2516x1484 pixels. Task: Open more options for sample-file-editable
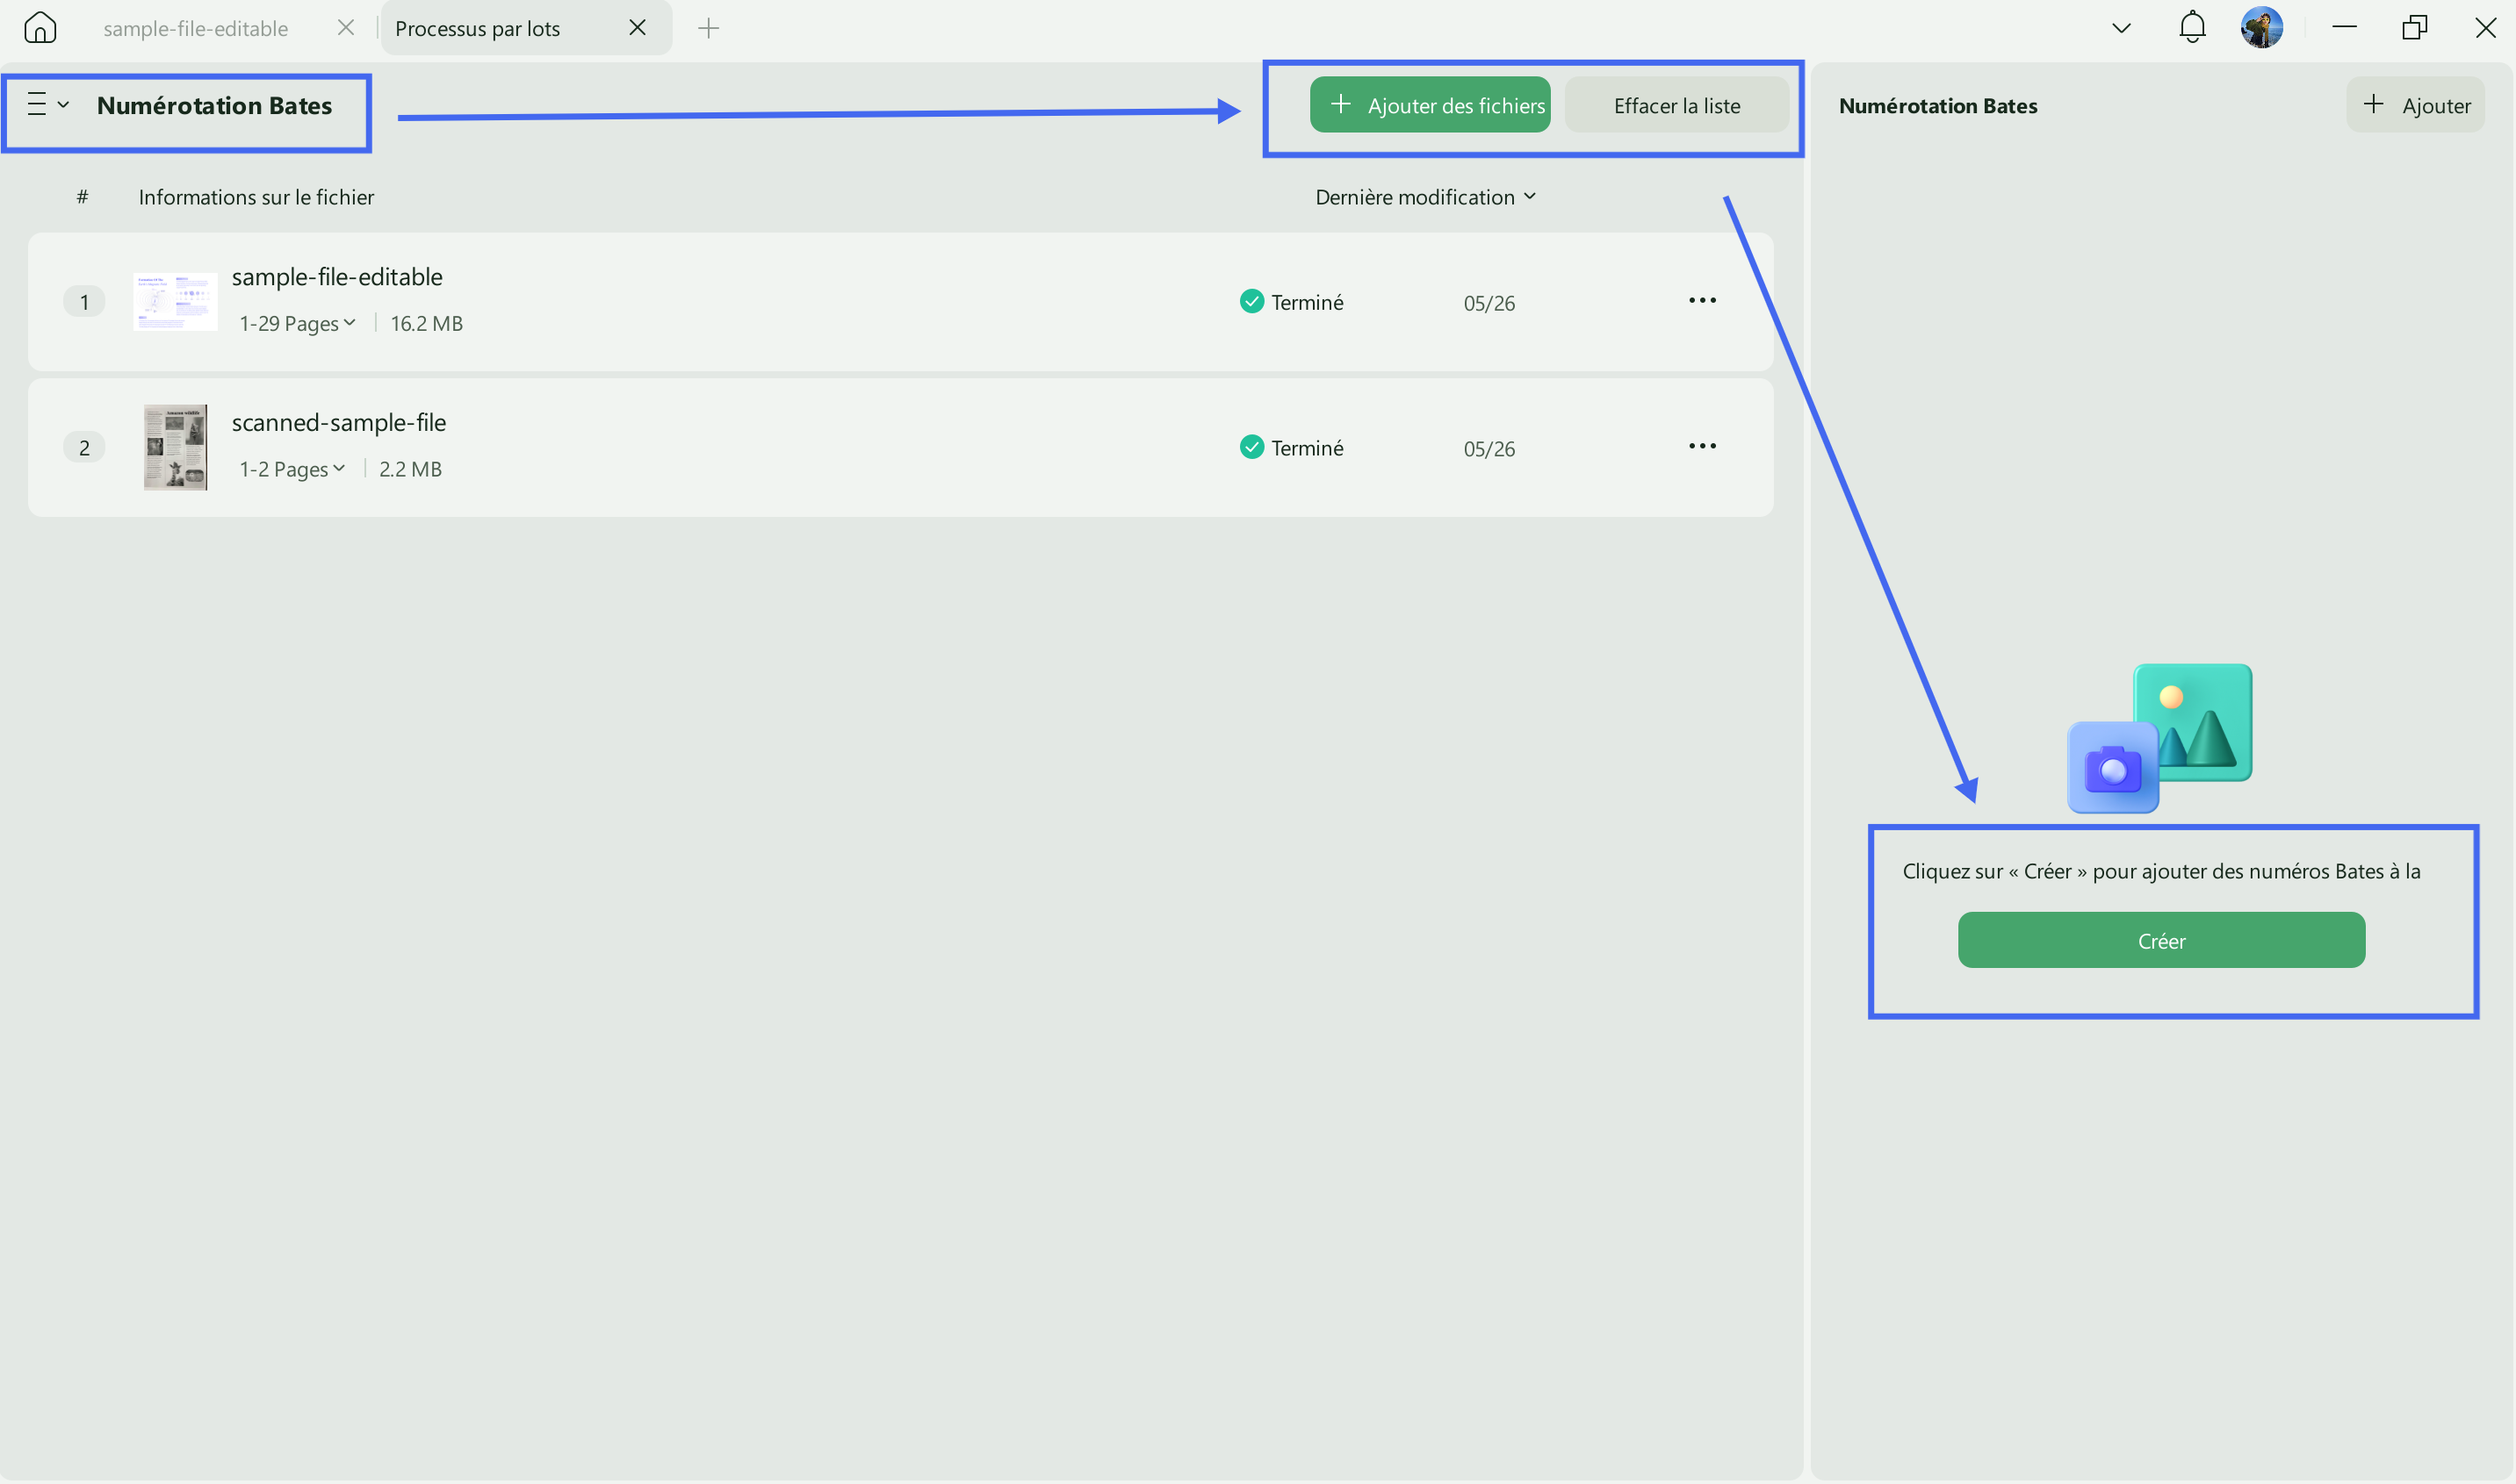click(1702, 300)
